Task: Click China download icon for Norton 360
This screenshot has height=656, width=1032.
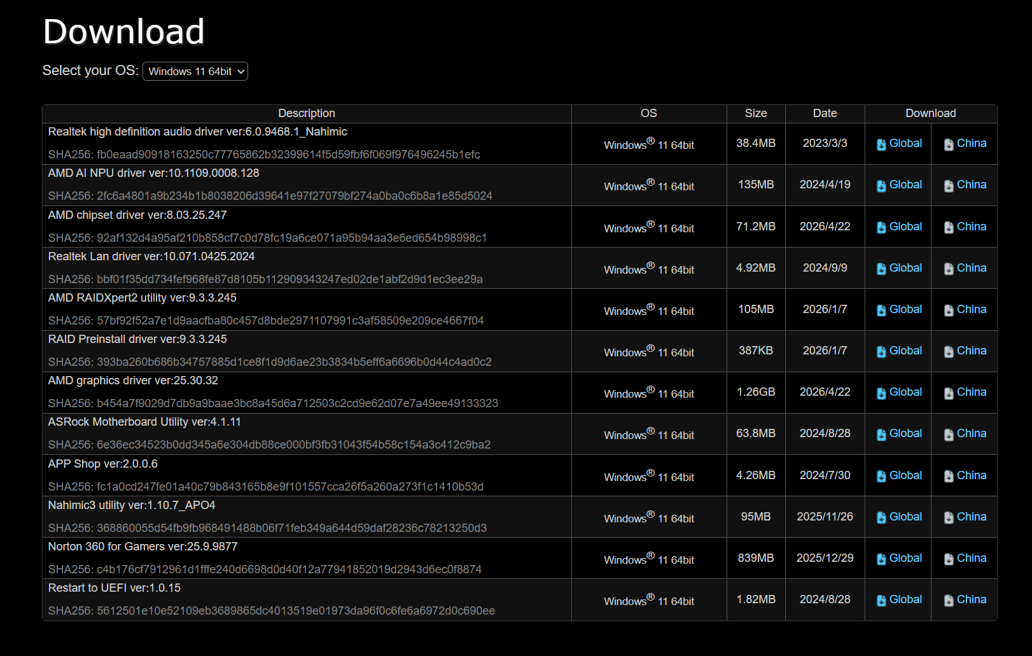Action: (949, 559)
